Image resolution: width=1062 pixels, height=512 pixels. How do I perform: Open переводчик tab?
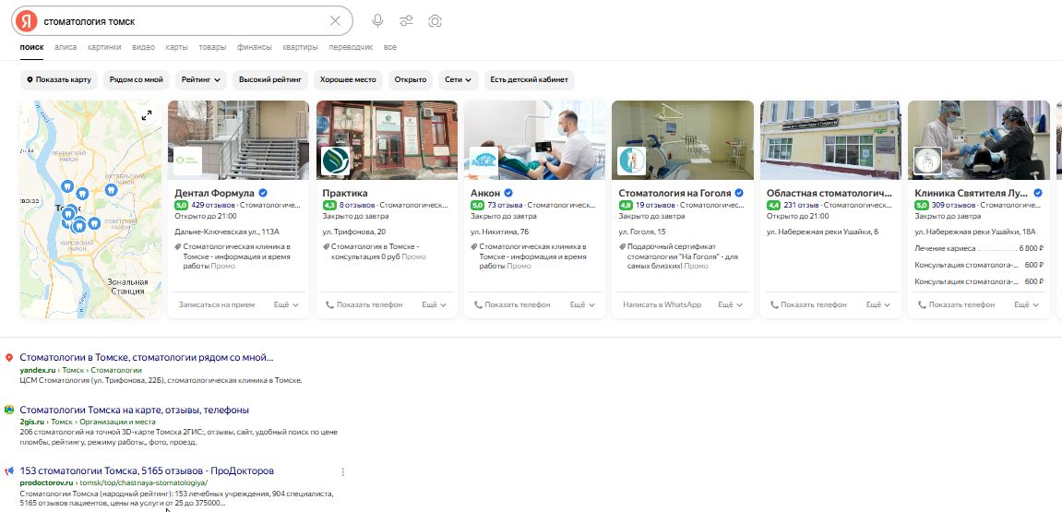[x=351, y=47]
